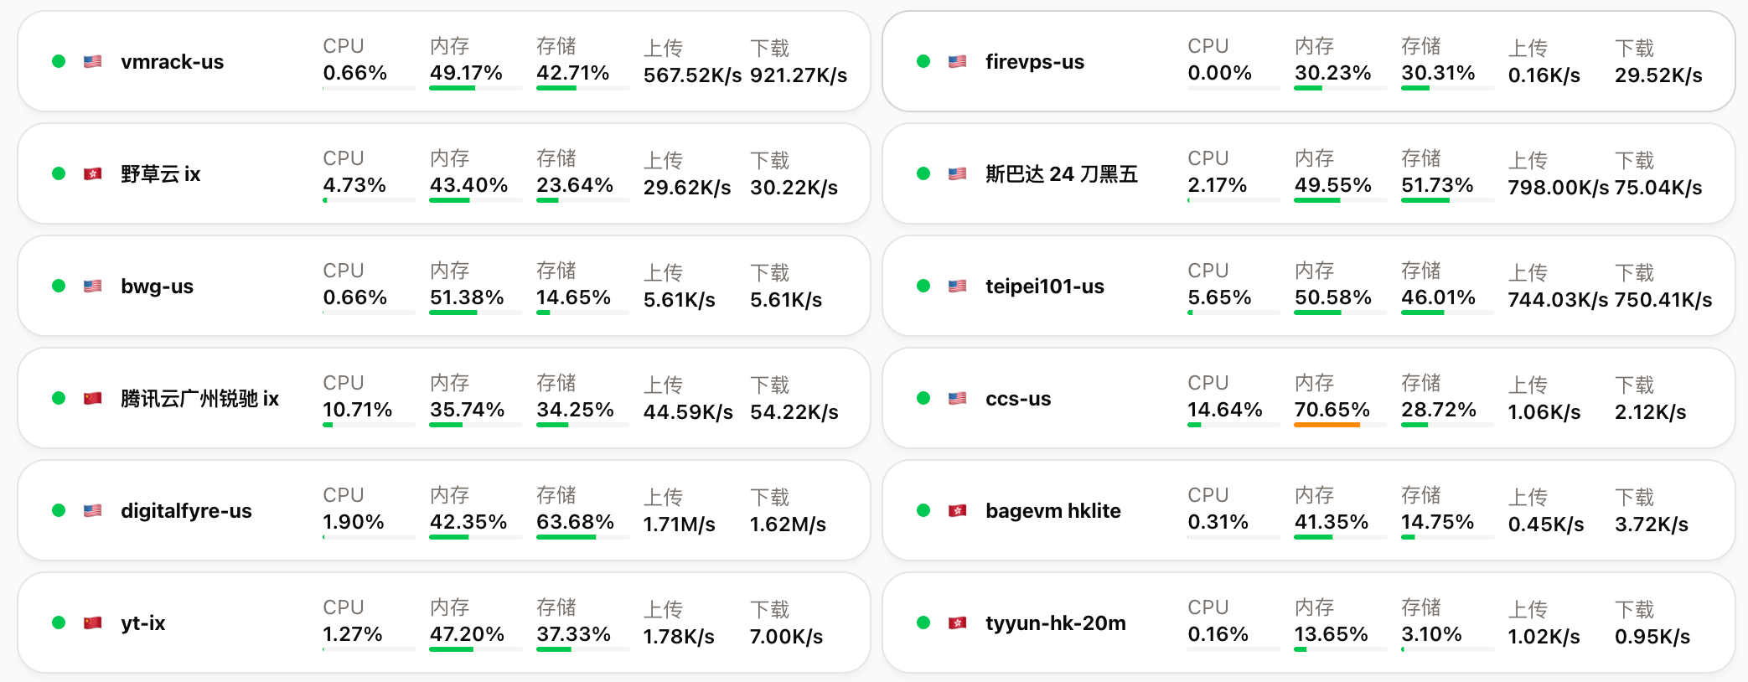Click the memory usage bar for bwg-us
This screenshot has height=682, width=1748.
tap(476, 313)
